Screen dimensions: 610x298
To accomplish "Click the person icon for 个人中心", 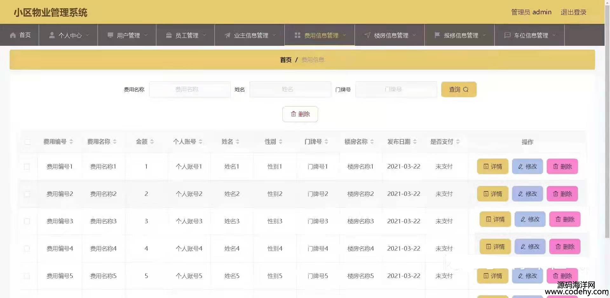I will click(x=52, y=35).
